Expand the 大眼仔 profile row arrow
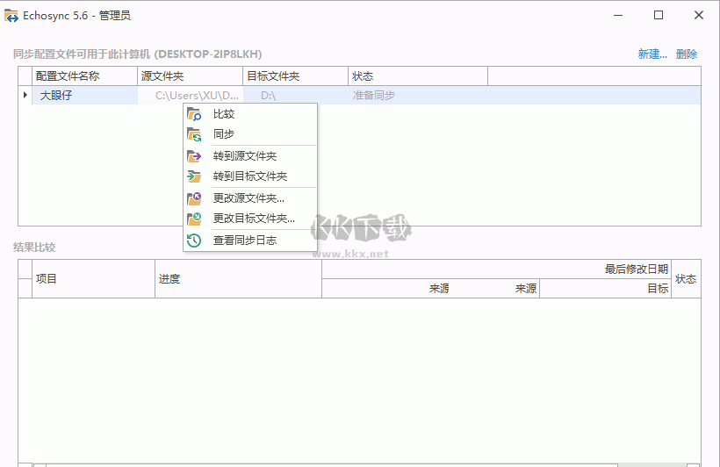Image resolution: width=720 pixels, height=467 pixels. (x=25, y=95)
